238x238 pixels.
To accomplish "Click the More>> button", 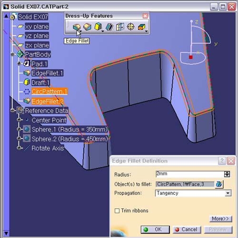I will pos(220,218).
